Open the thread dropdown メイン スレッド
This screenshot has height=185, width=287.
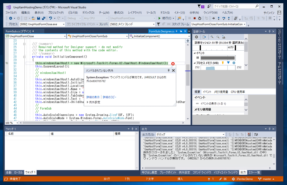[132, 24]
